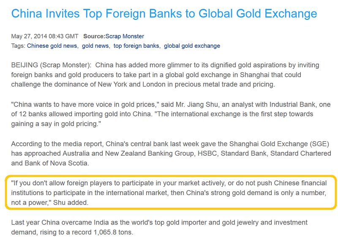Image resolution: width=338 pixels, height=244 pixels.
Task: Open the China Invites Top Foreign Banks headline
Action: coord(164,14)
